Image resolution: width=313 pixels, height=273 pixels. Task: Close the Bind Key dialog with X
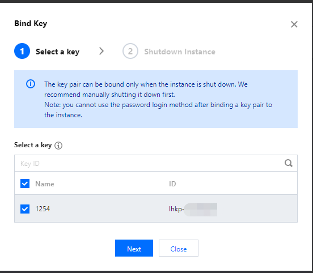pyautogui.click(x=294, y=24)
